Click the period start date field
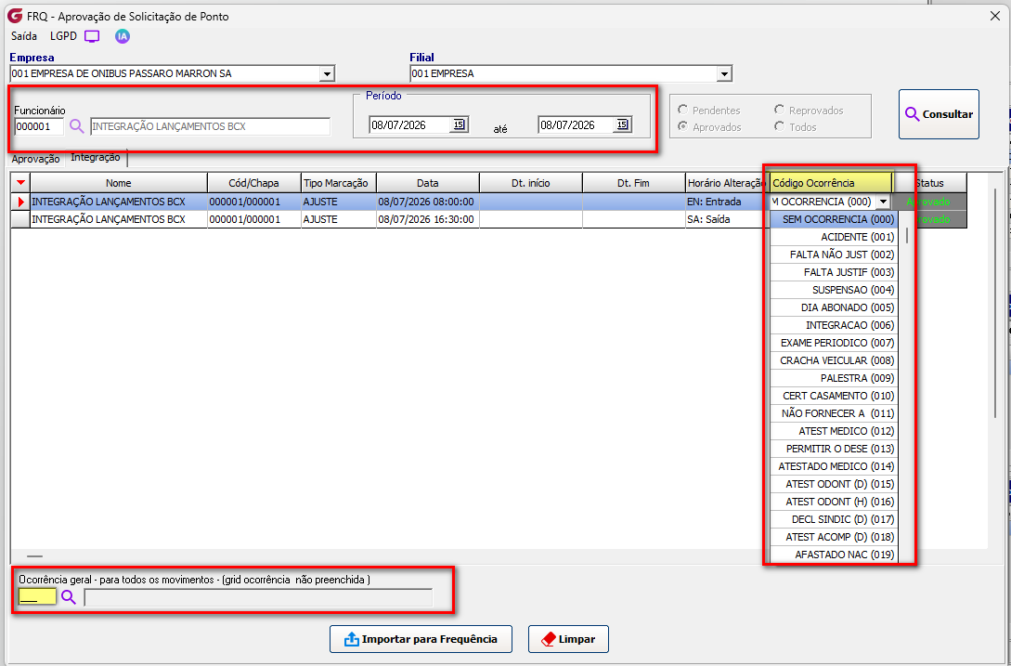This screenshot has width=1011, height=666. click(409, 125)
